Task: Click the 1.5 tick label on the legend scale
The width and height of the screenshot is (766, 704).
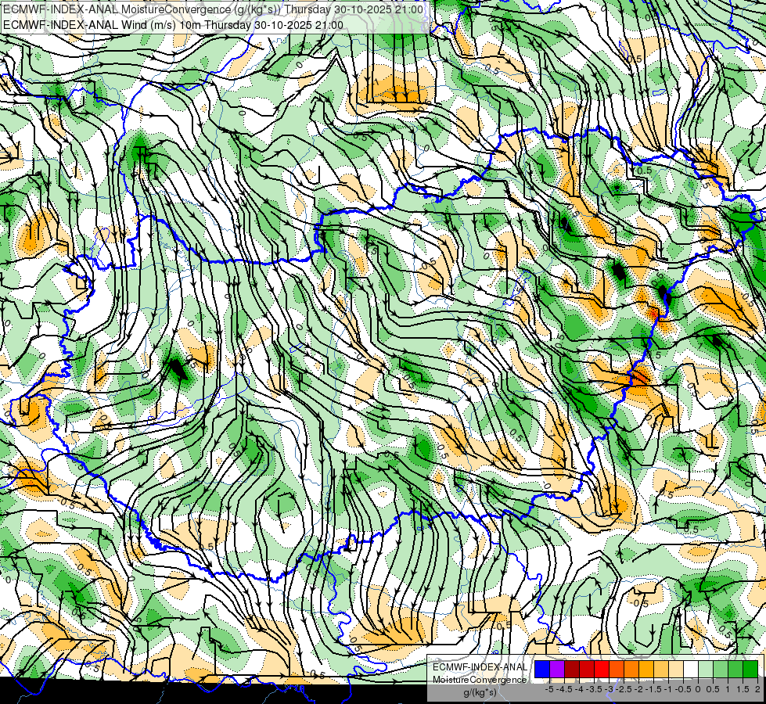Action: point(742,689)
